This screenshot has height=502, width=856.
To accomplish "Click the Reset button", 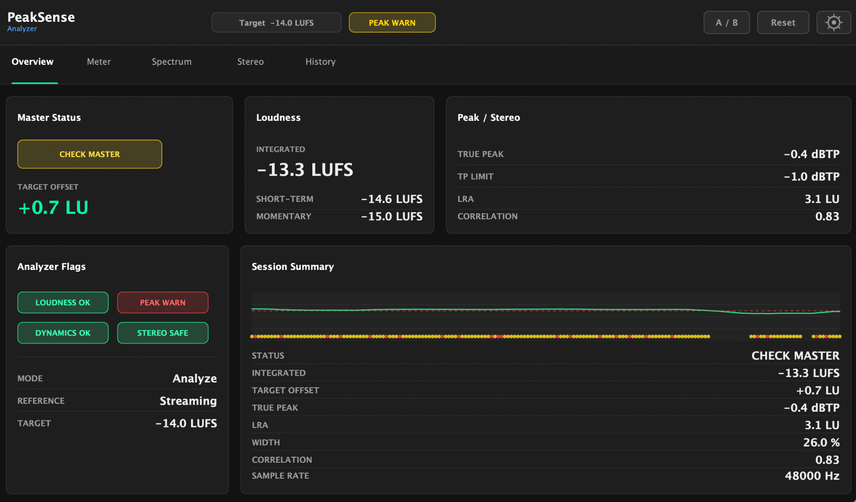I will coord(783,23).
